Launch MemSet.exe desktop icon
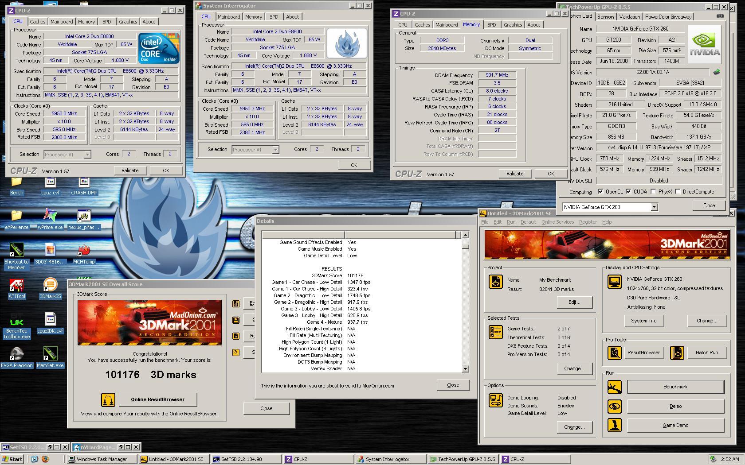This screenshot has width=745, height=465. [x=50, y=358]
